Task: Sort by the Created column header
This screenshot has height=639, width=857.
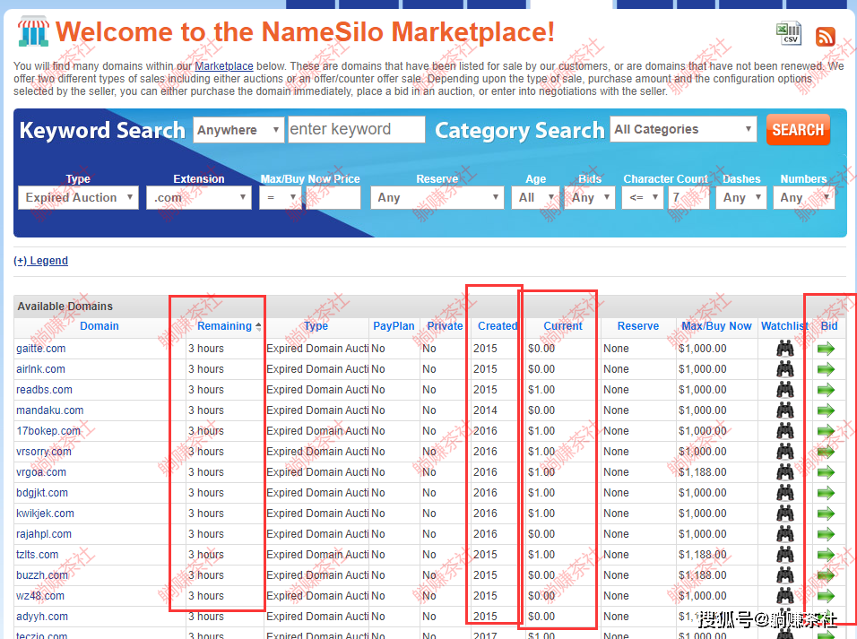Action: pos(498,326)
